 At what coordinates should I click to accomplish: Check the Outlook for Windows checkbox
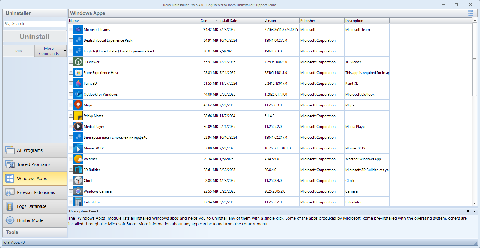(x=71, y=94)
